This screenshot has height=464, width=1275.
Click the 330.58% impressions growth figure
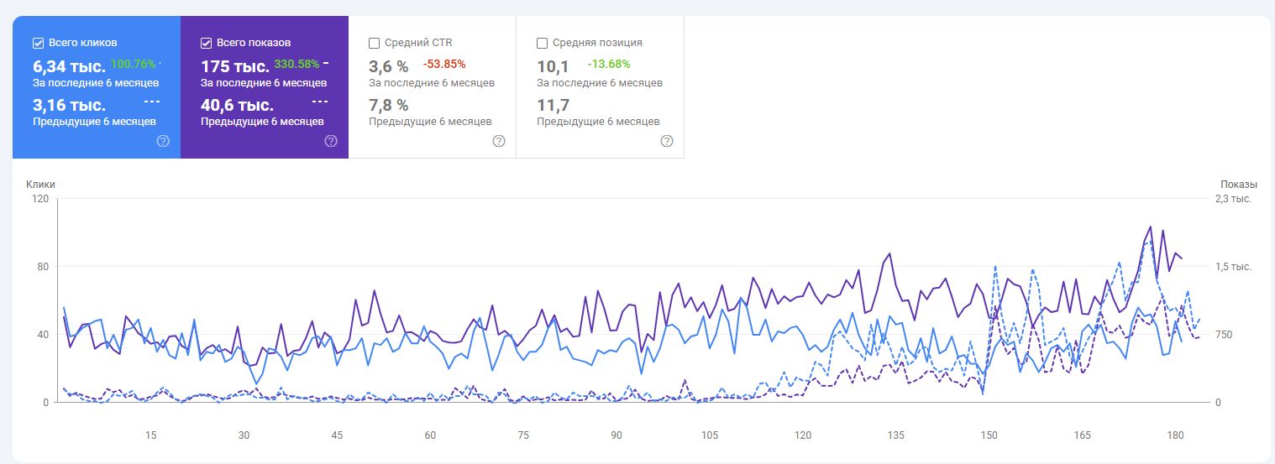pos(296,64)
